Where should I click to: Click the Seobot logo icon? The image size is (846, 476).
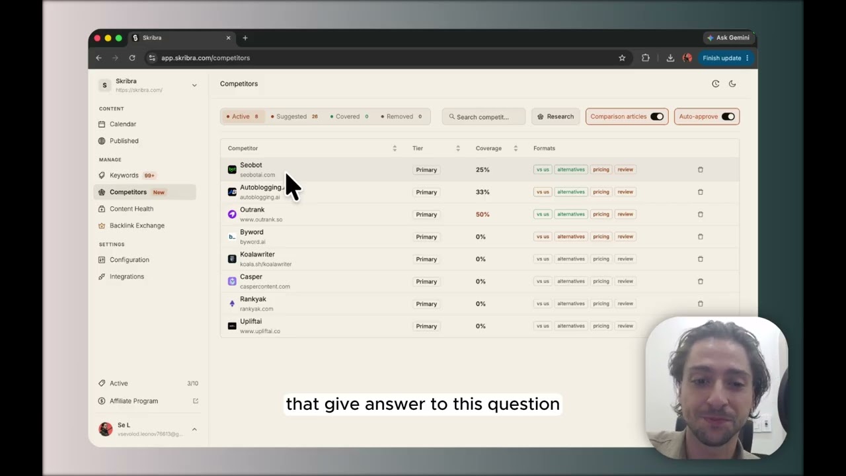(x=232, y=170)
